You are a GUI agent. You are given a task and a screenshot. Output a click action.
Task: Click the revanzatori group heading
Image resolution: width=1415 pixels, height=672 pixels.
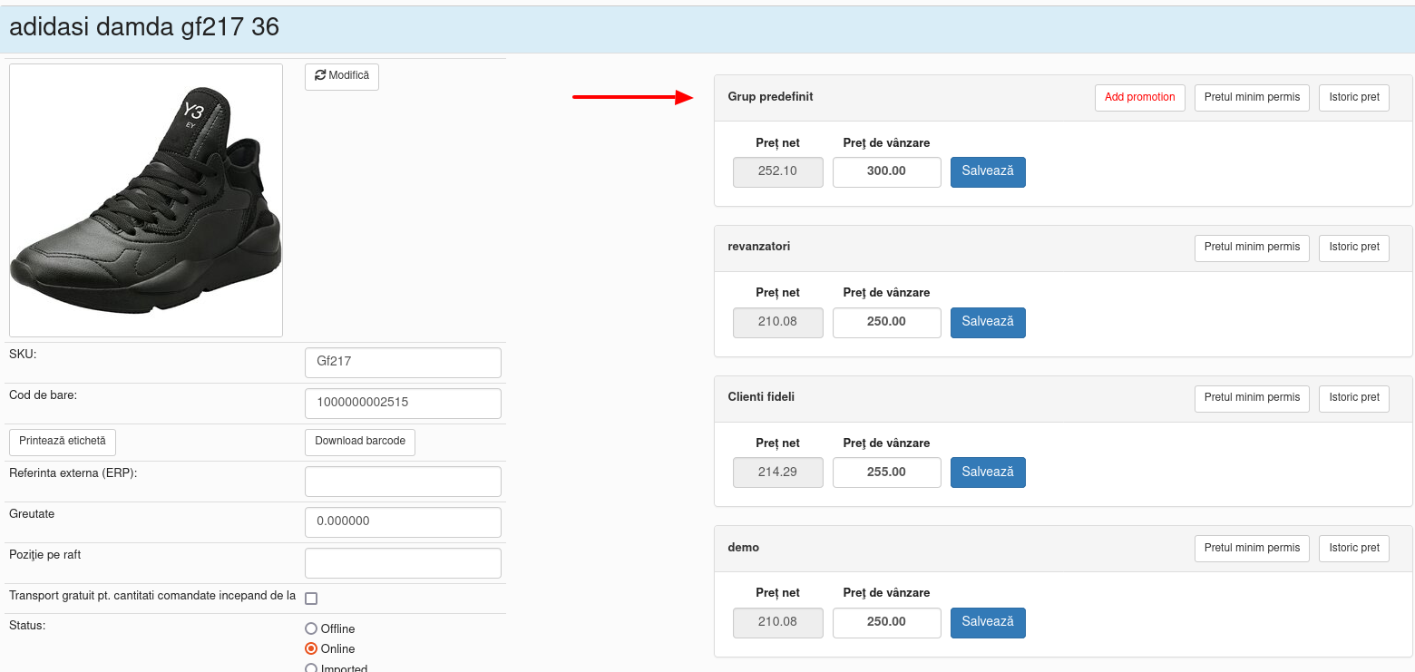[758, 247]
